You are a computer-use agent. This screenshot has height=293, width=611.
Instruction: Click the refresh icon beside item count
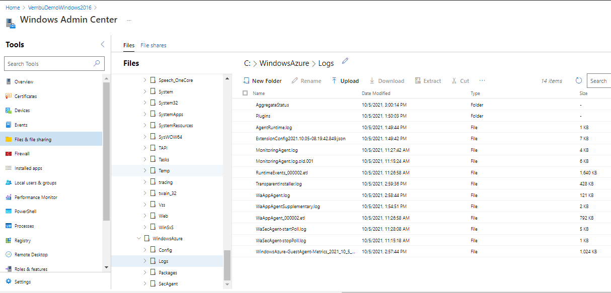[x=579, y=80]
